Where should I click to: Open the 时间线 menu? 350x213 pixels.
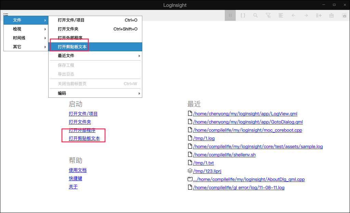pos(26,38)
